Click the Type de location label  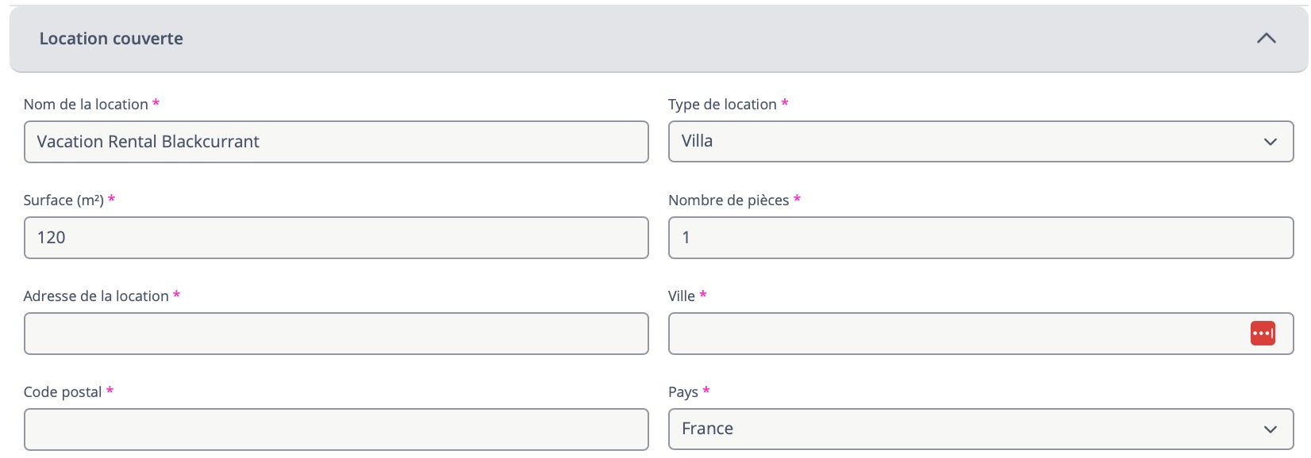coord(722,105)
